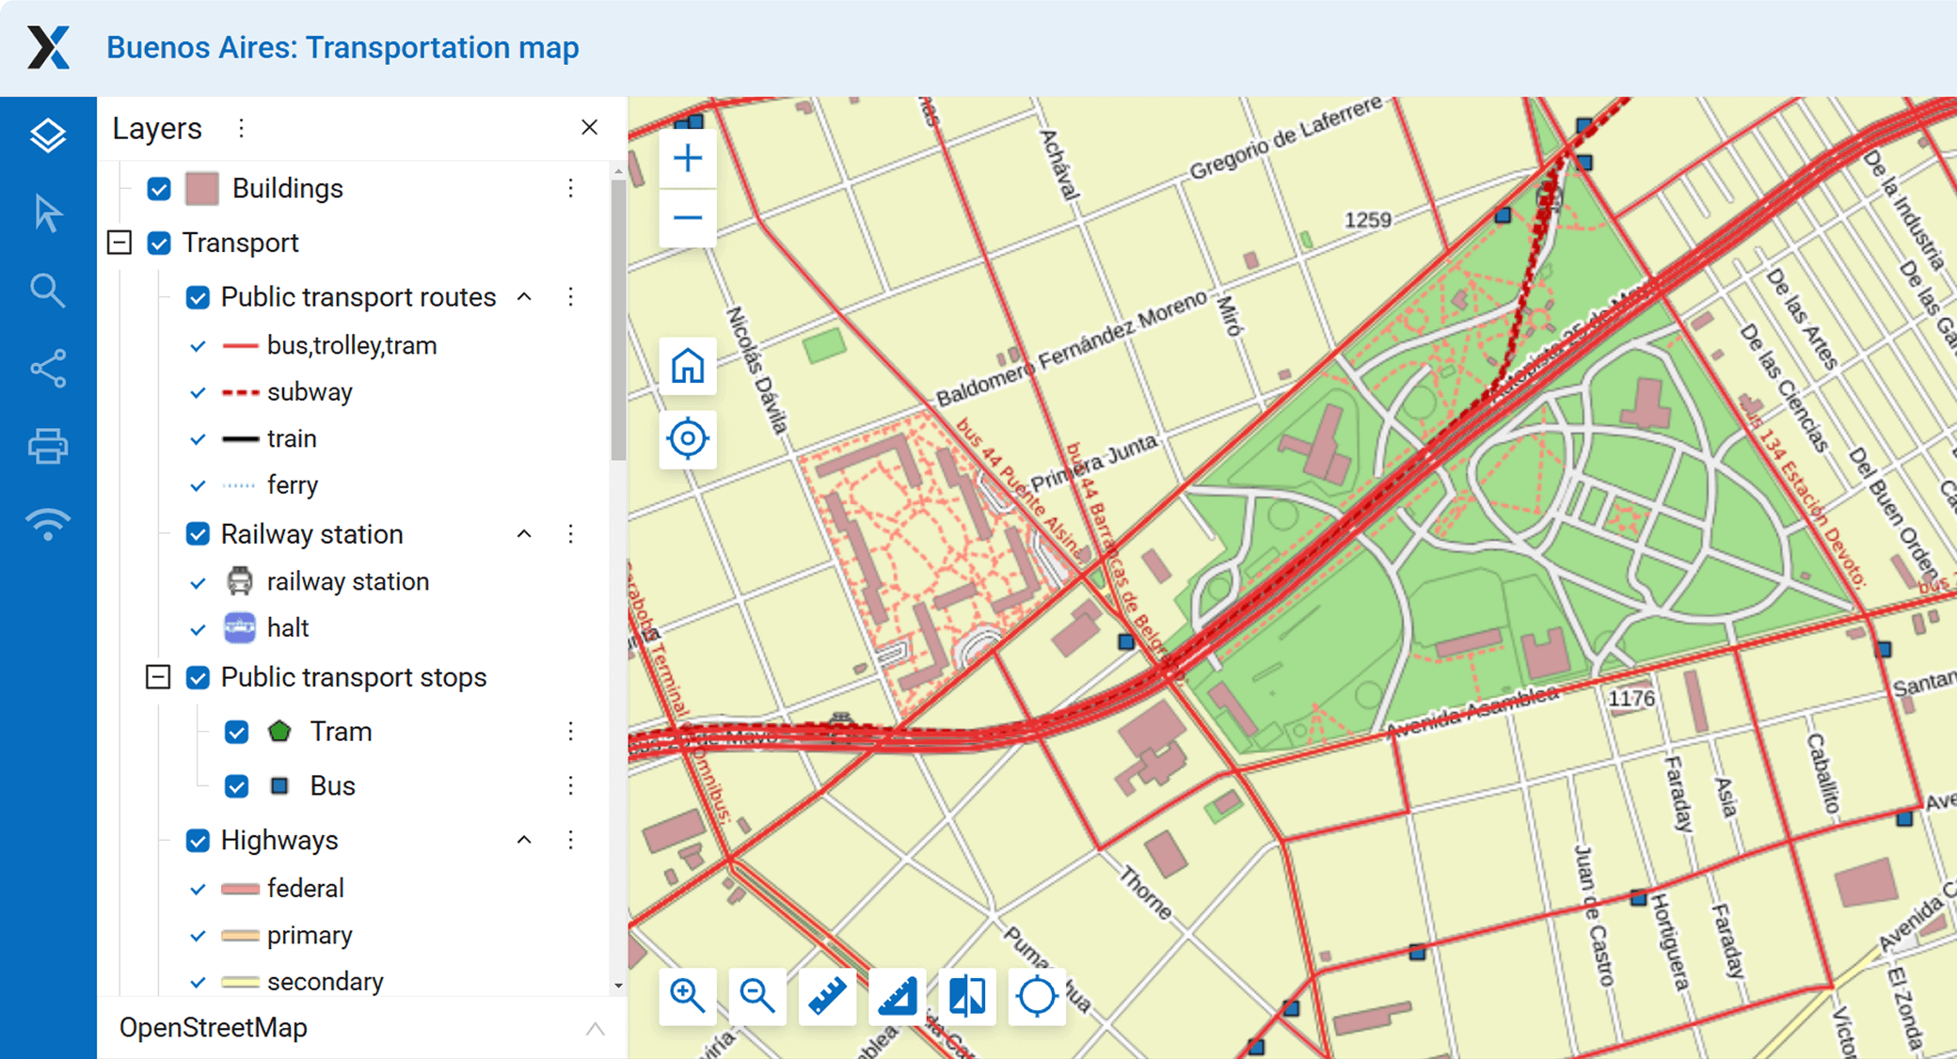The width and height of the screenshot is (1957, 1059).
Task: Uncheck the Buildings layer
Action: tap(158, 188)
